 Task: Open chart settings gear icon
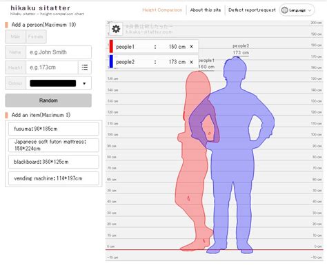116,29
